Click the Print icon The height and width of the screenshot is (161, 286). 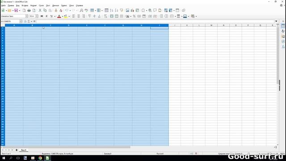[x=29, y=10]
